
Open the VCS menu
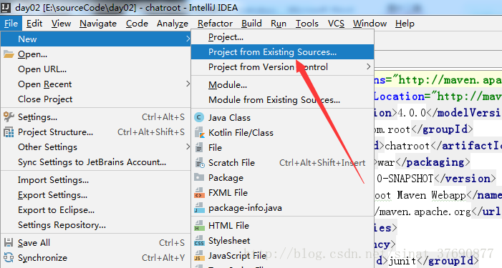tap(336, 24)
